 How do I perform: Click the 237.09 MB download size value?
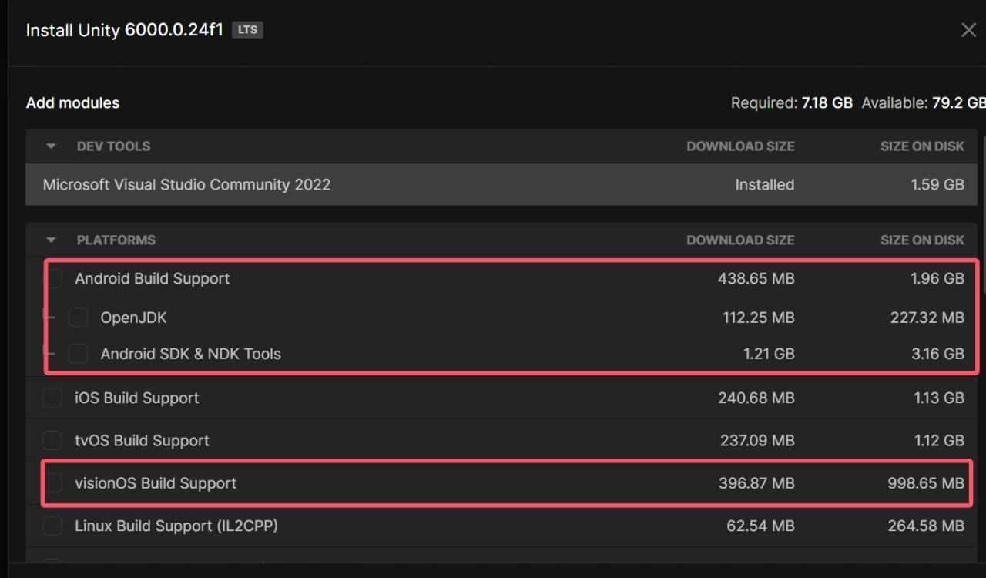coord(756,441)
